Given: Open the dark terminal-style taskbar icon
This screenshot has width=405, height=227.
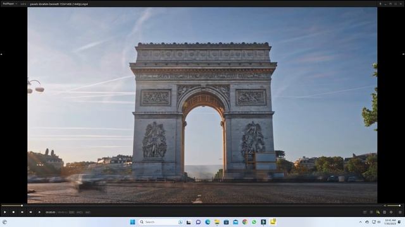Looking at the screenshot, I should pos(263,222).
